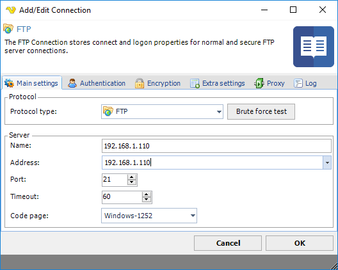Close the Add/Edit Connection window
This screenshot has width=338, height=270.
click(x=323, y=10)
